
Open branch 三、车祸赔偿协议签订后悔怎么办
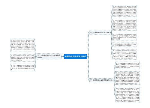101,80
